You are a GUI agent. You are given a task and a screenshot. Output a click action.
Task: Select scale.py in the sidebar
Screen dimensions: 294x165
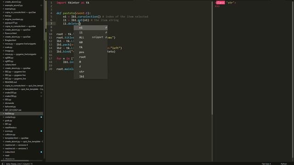pyautogui.click(x=9, y=47)
